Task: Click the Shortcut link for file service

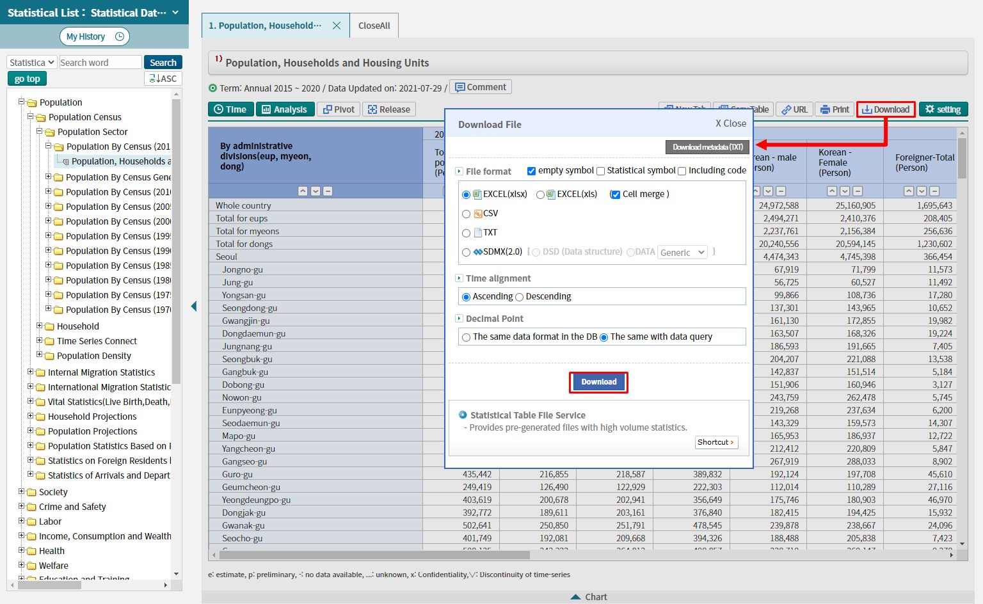Action: coord(716,442)
